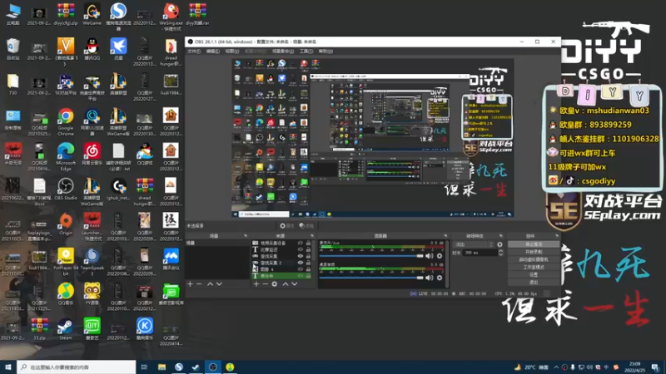Open the 帮助(H) menu
This screenshot has width=666, height=374.
point(326,52)
